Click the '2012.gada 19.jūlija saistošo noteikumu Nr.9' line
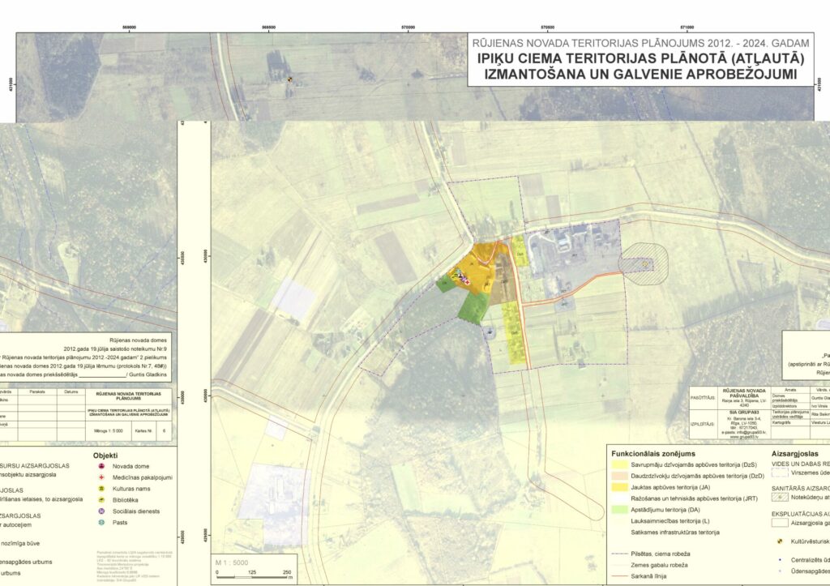The image size is (830, 586). click(115, 349)
